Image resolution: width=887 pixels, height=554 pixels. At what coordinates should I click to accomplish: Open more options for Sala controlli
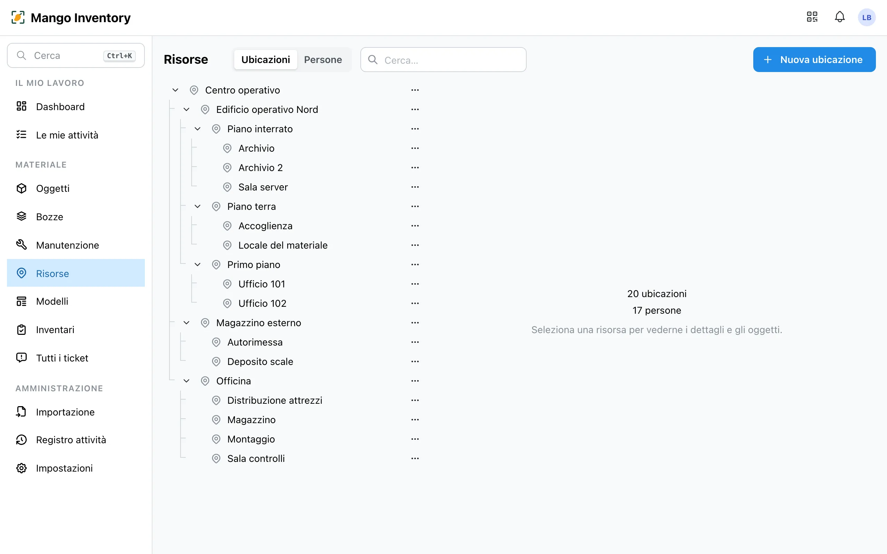415,459
